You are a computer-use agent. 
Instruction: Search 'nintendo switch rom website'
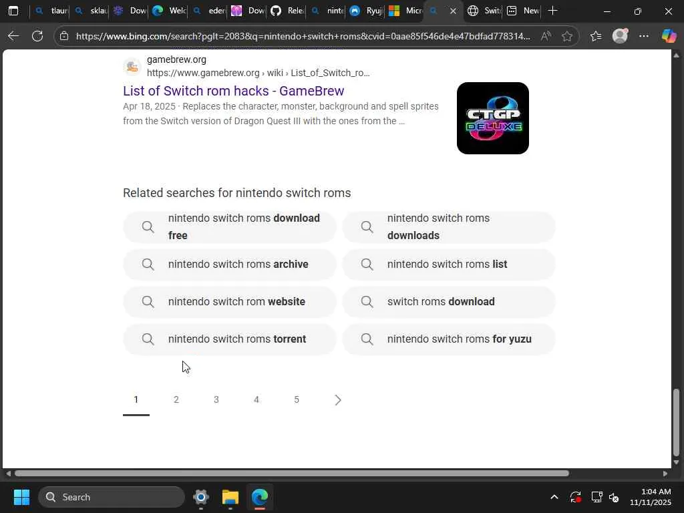(230, 302)
